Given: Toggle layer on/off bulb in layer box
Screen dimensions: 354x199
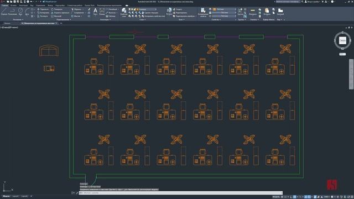Looking at the screenshot, I should (129, 9).
